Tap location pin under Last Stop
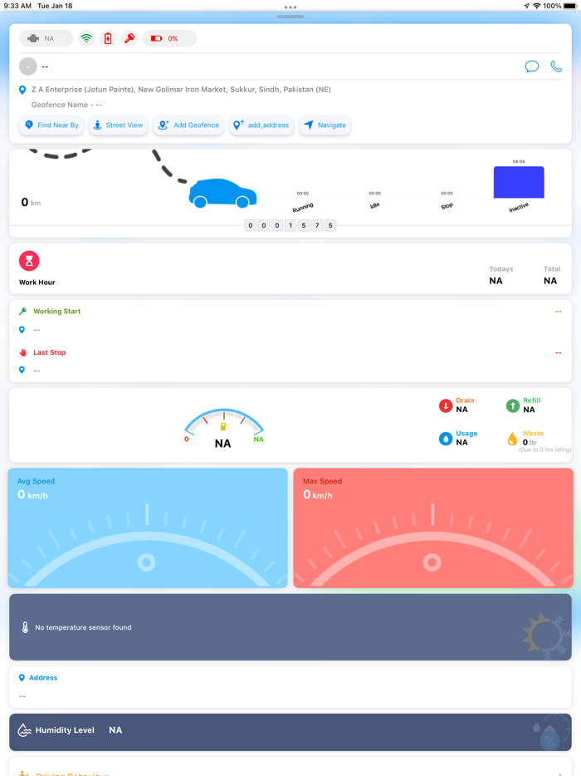Image resolution: width=581 pixels, height=776 pixels. [x=22, y=371]
